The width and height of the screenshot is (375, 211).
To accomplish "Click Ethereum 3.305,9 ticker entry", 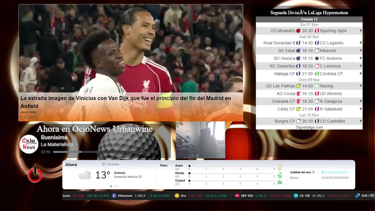I will (141, 196).
